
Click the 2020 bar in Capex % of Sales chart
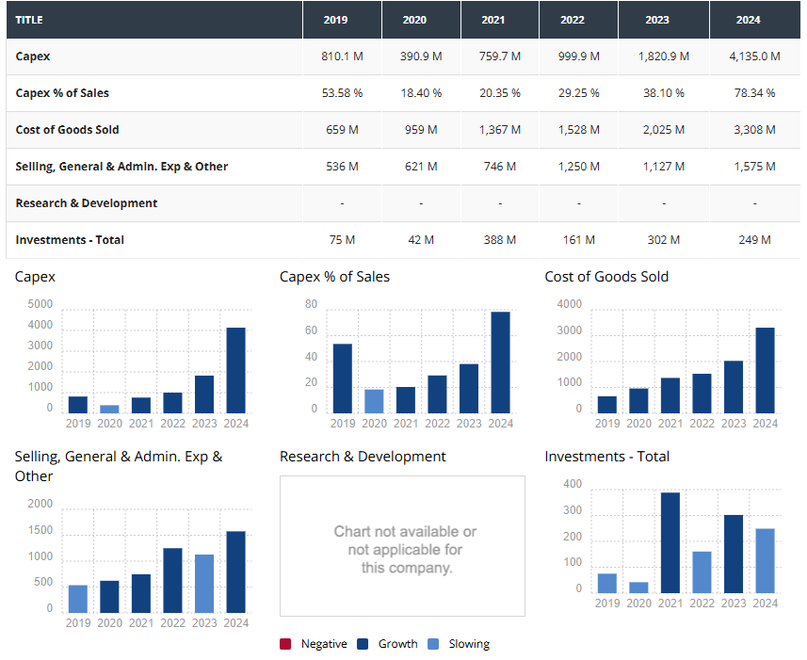click(x=374, y=401)
